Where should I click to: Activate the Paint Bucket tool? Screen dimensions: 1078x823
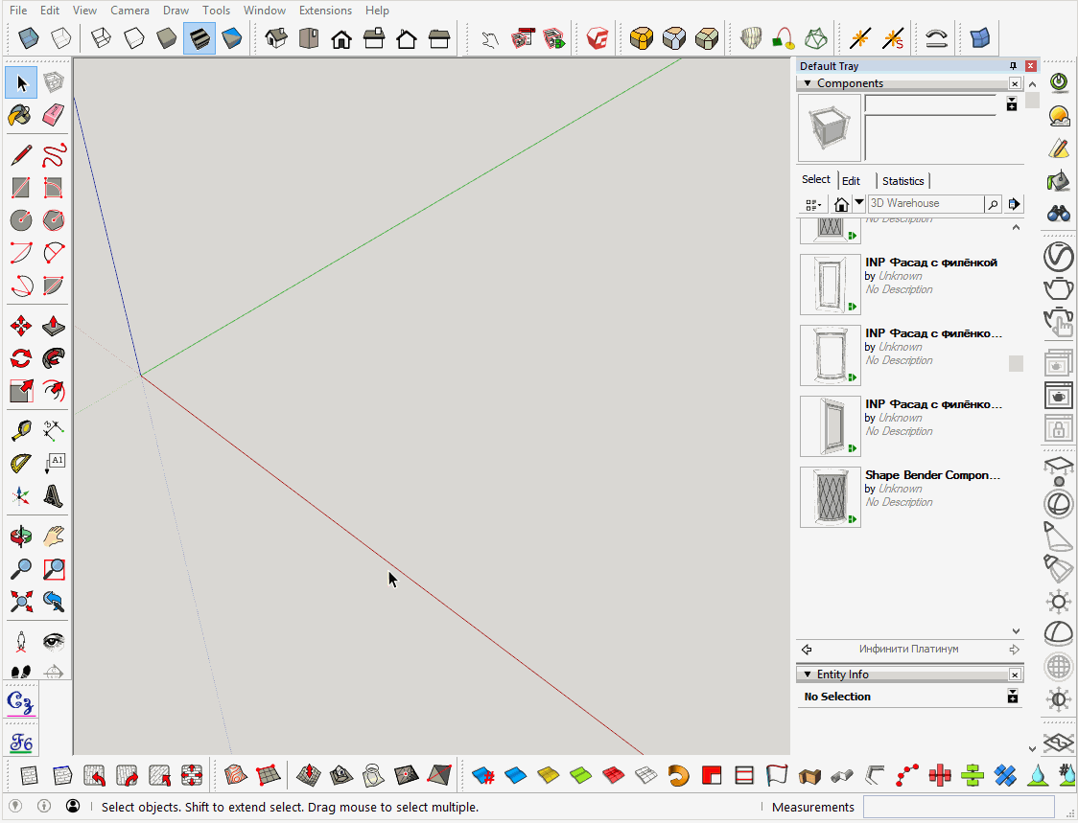coord(20,115)
